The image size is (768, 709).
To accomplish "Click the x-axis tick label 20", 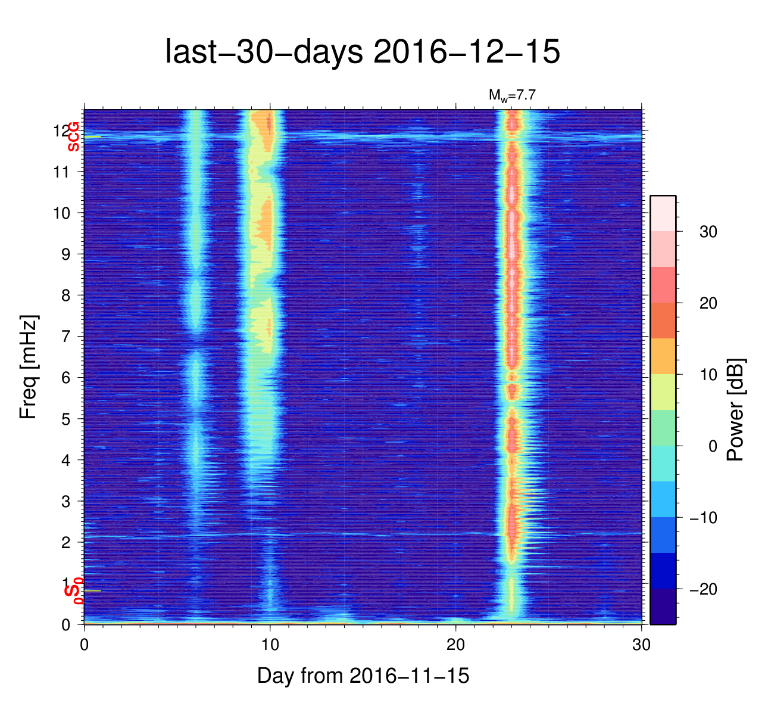I will 455,645.
